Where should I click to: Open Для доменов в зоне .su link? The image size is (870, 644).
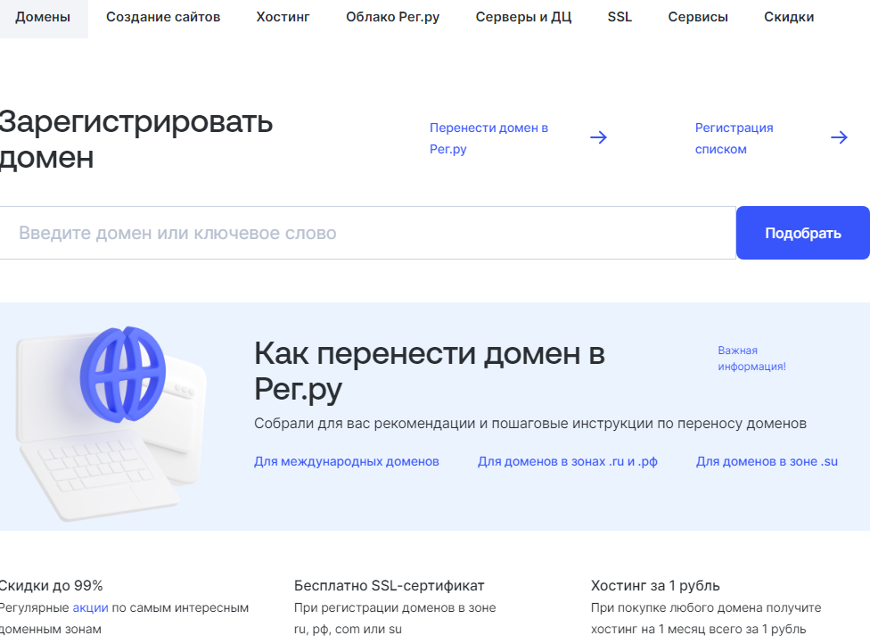(x=767, y=461)
